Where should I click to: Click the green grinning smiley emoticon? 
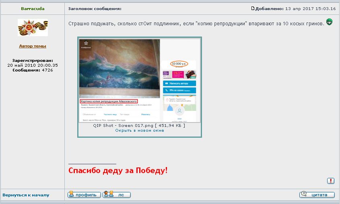click(x=329, y=22)
